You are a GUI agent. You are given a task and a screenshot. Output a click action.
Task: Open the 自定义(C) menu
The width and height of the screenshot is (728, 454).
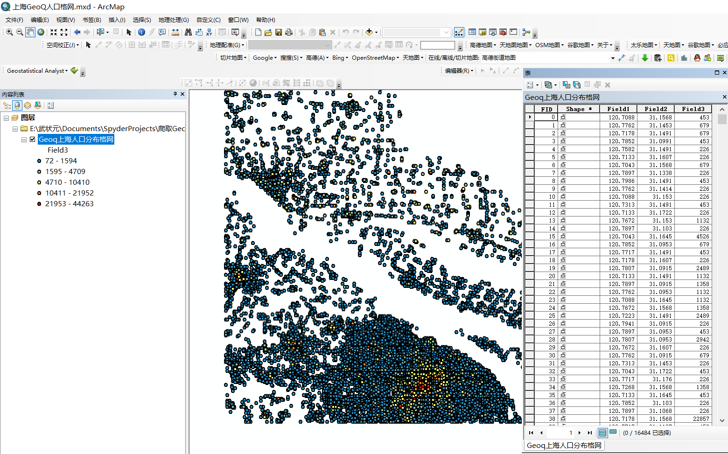pyautogui.click(x=208, y=20)
